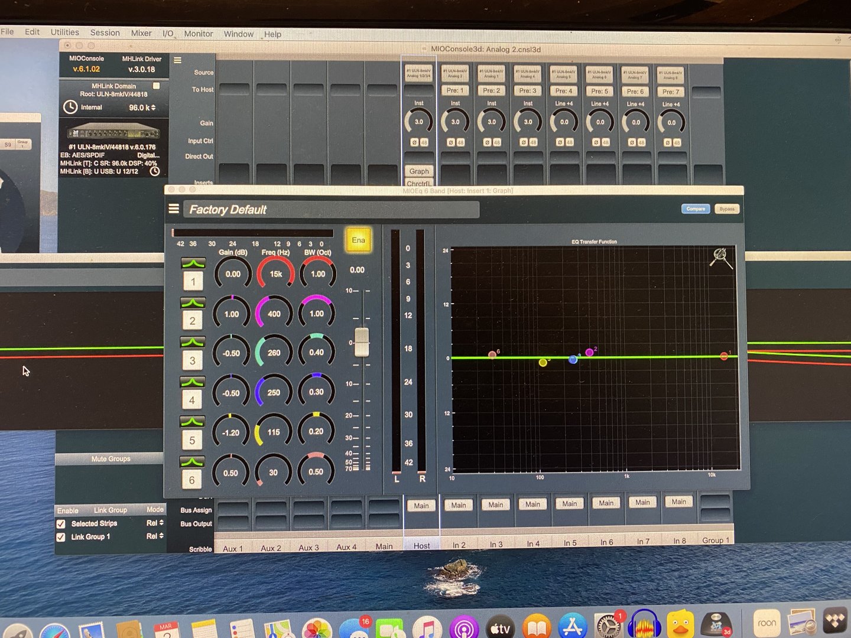Select band 2 filter shape icon
851x638 pixels.
pyautogui.click(x=193, y=302)
